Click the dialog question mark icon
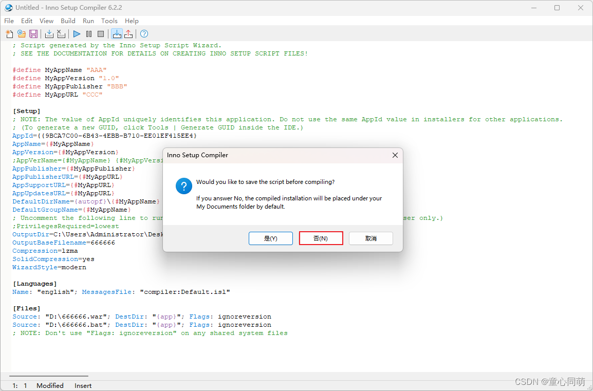 184,186
